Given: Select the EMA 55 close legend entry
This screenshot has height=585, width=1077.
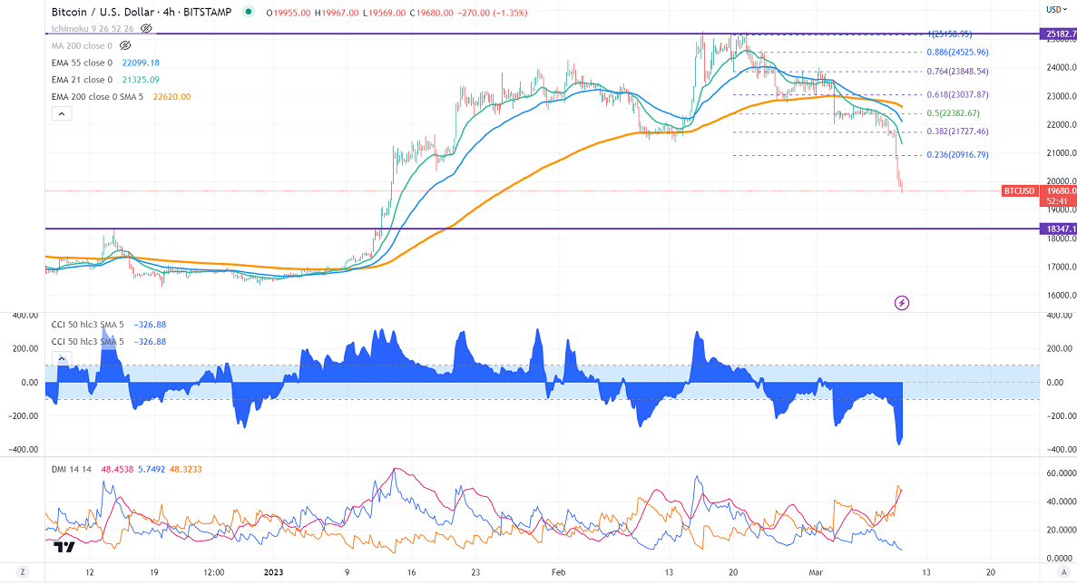Looking at the screenshot, I should tap(82, 63).
